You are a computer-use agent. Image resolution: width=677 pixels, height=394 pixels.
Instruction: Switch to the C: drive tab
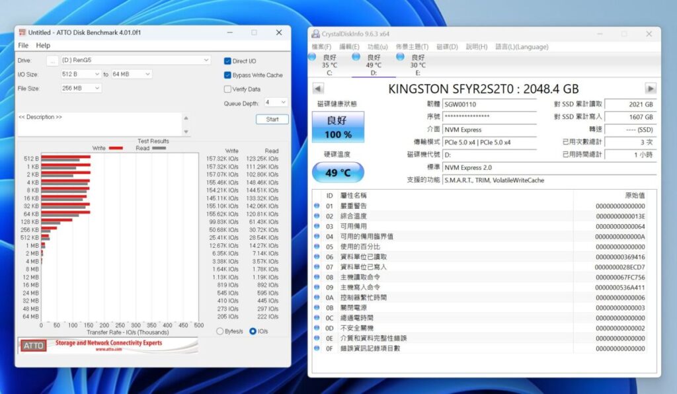pos(329,65)
